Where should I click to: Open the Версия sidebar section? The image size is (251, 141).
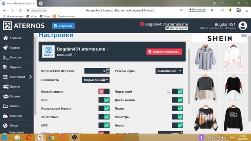pos(17,87)
